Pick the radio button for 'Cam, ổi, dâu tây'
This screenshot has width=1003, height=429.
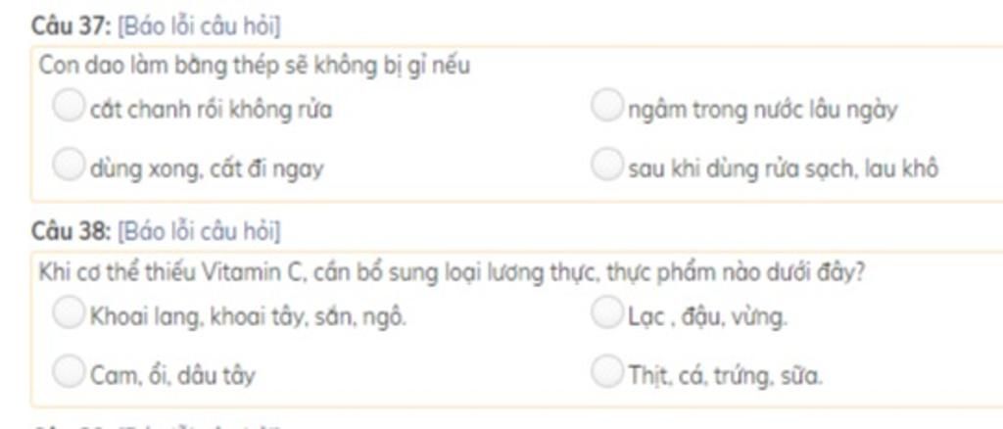tap(68, 372)
